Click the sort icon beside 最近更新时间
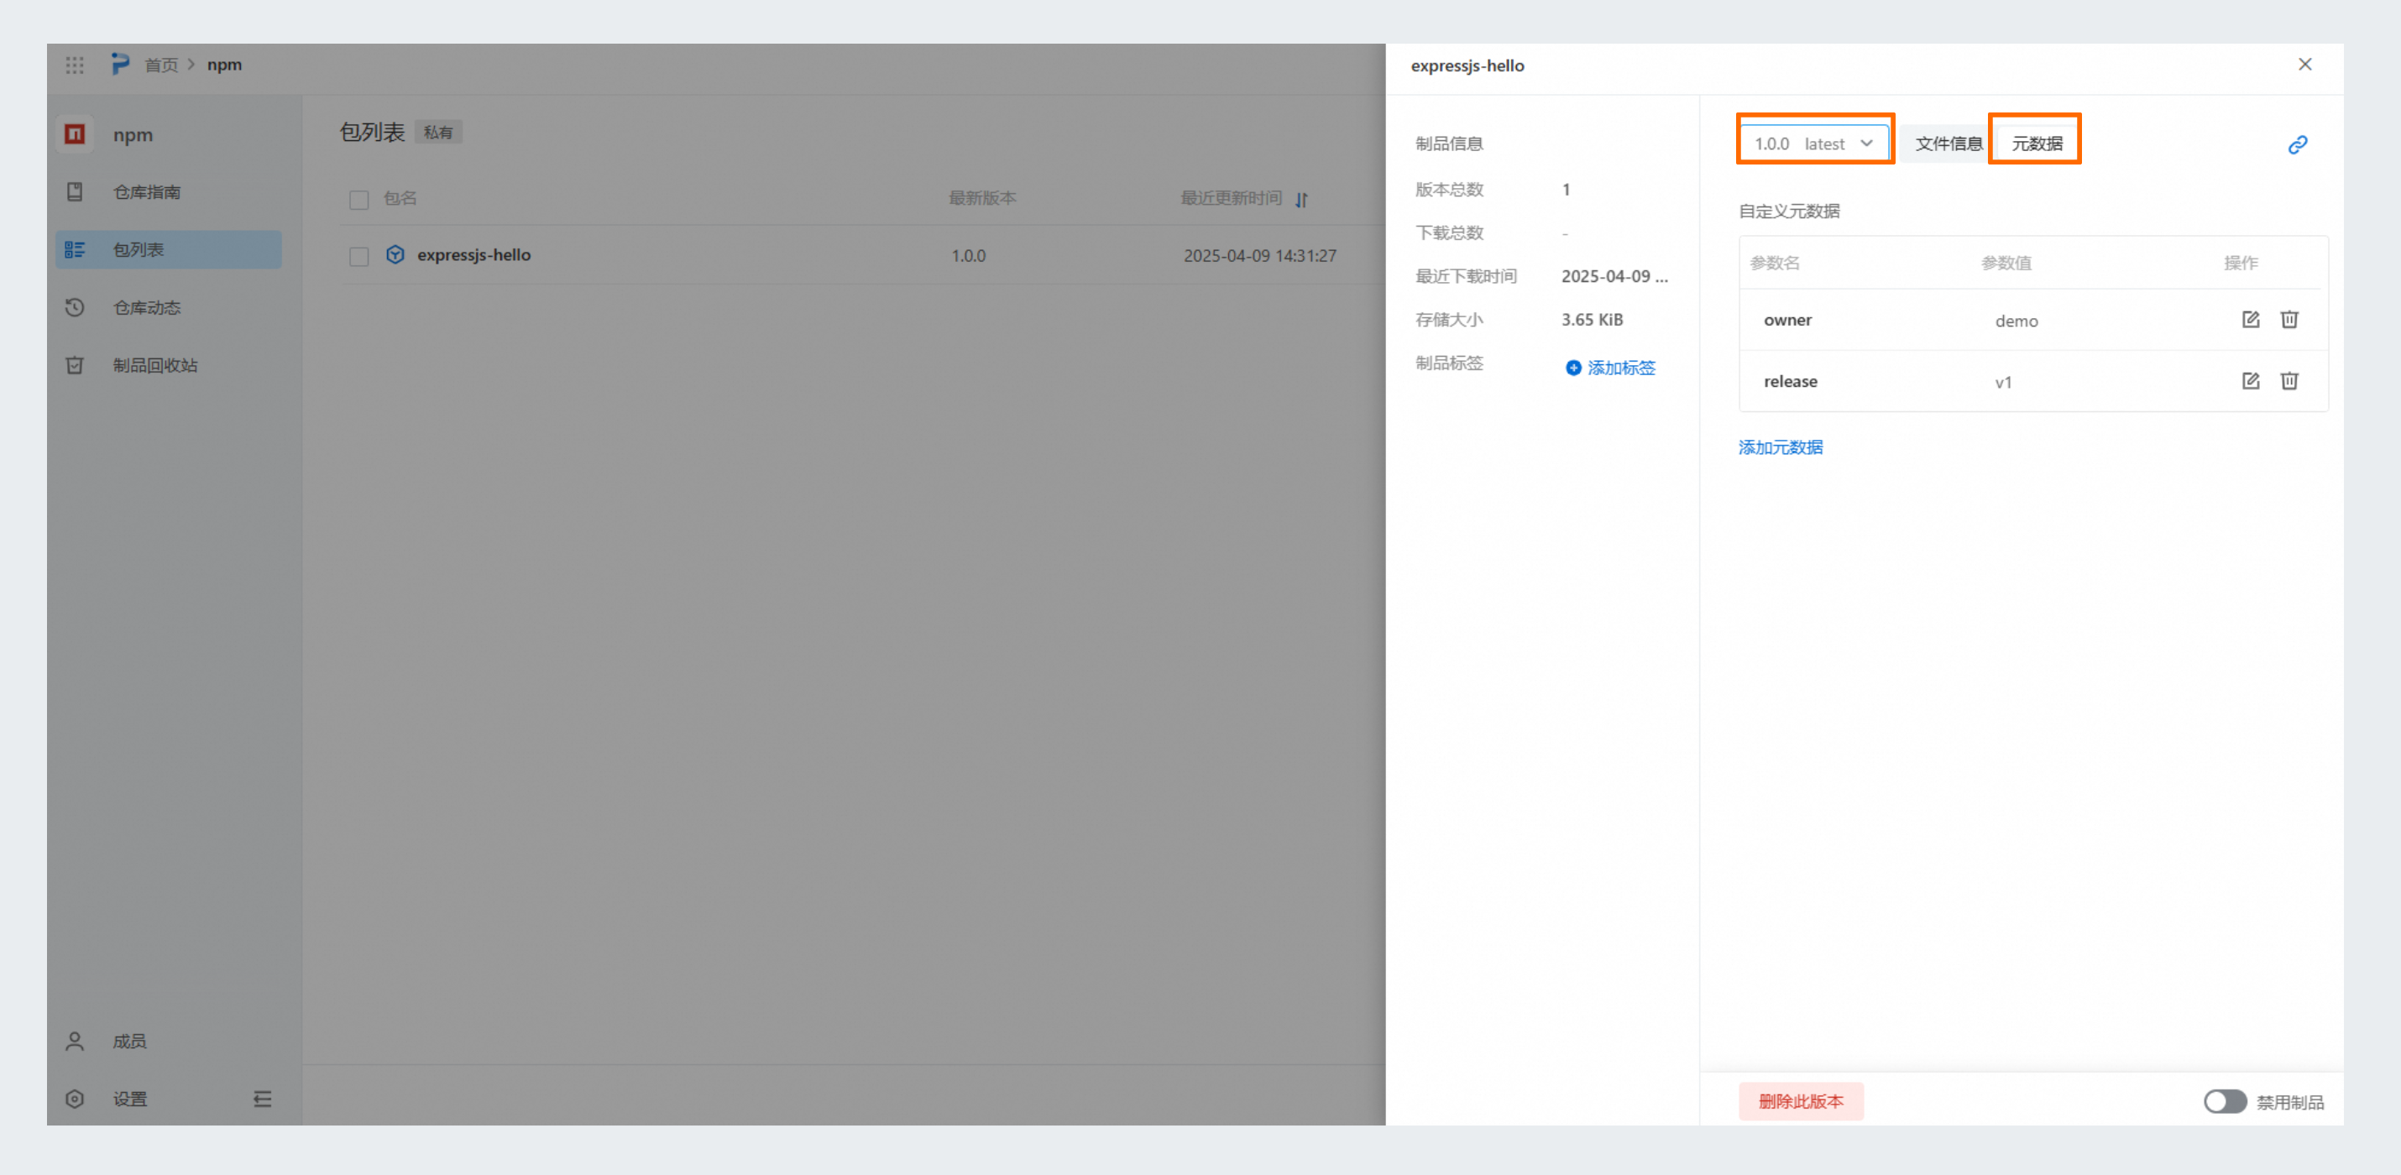This screenshot has height=1175, width=2401. 1302,200
